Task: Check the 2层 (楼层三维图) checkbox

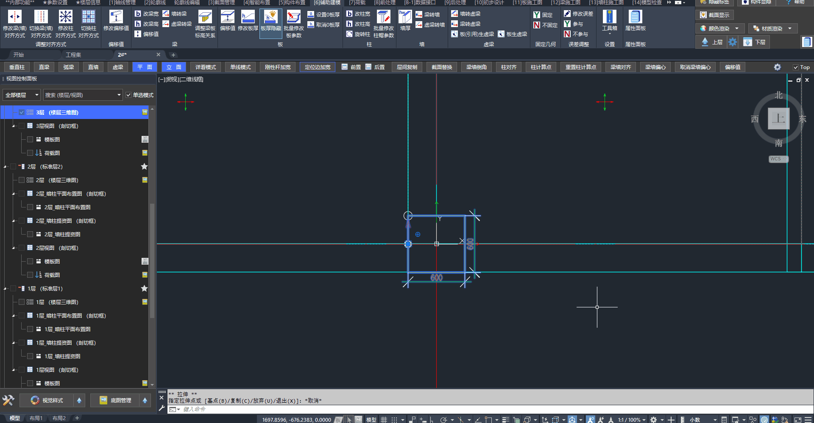Action: tap(22, 180)
